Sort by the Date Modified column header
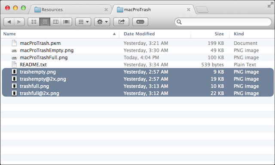The width and height of the screenshot is (275, 165). (x=155, y=34)
